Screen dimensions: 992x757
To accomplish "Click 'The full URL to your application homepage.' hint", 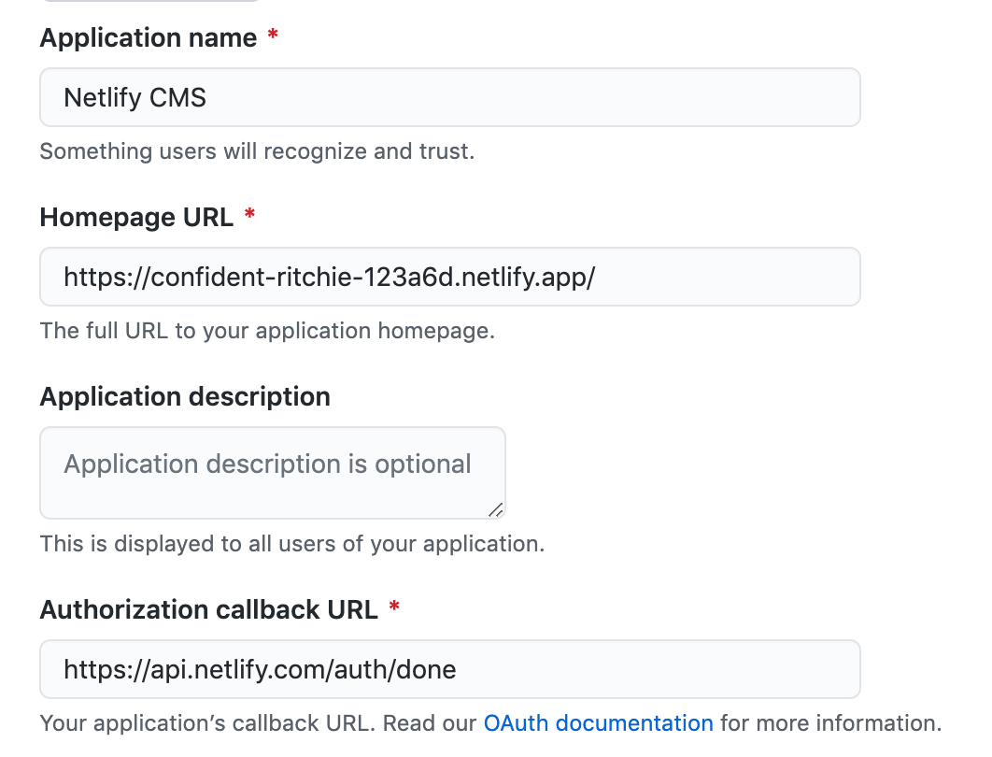I will tap(267, 331).
